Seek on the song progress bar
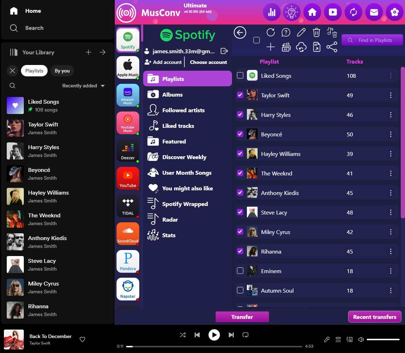Viewport: 405px width, 353px height. (x=214, y=347)
